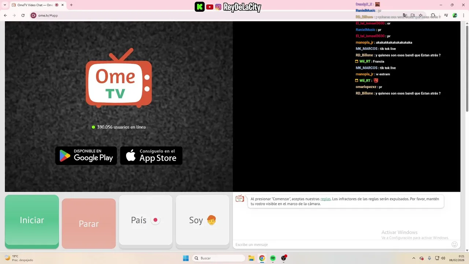Click the Activar Windows watermark text
The width and height of the screenshot is (469, 264).
[x=399, y=232]
